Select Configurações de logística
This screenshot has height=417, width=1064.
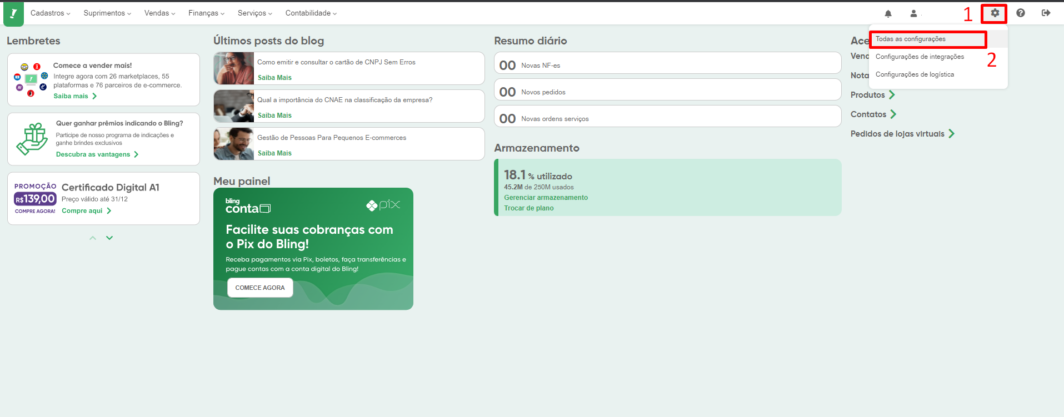915,74
